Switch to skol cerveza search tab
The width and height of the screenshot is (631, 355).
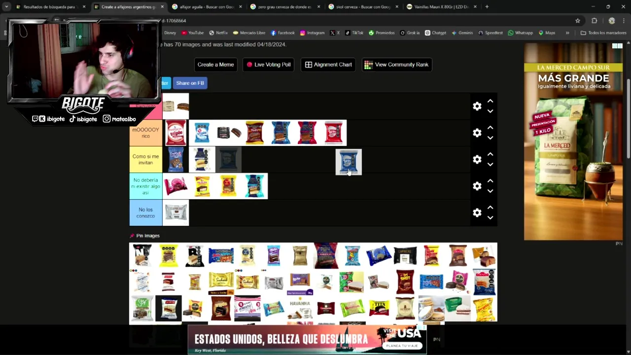[363, 7]
